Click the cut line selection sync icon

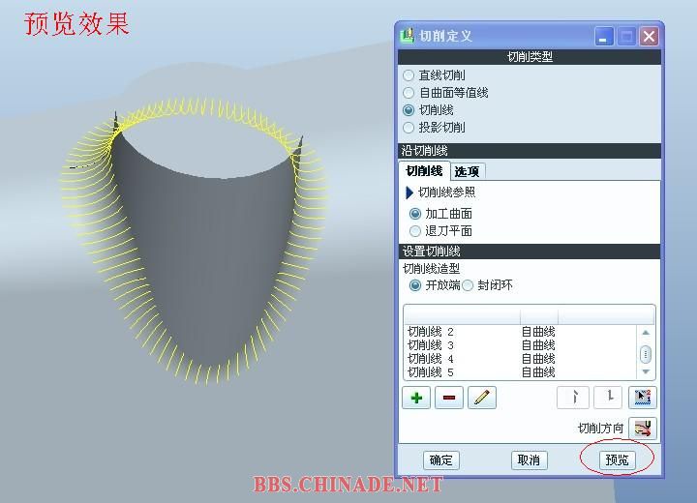pos(643,398)
